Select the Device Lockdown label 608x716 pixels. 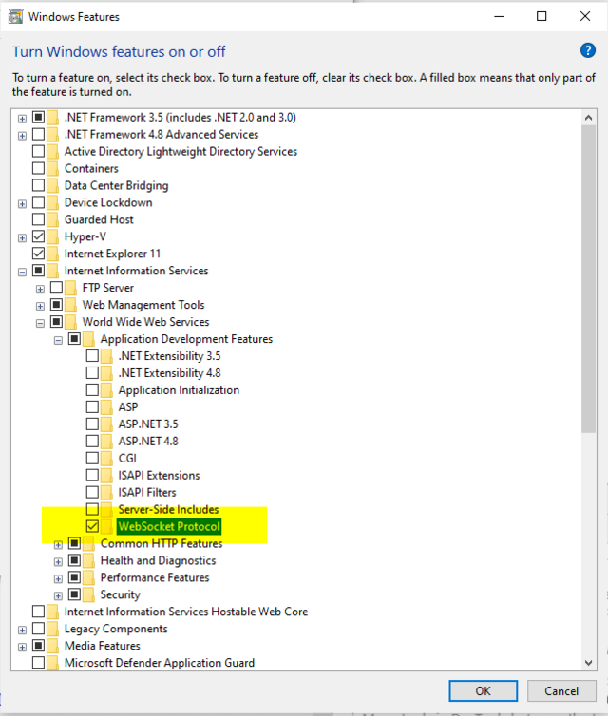click(108, 203)
